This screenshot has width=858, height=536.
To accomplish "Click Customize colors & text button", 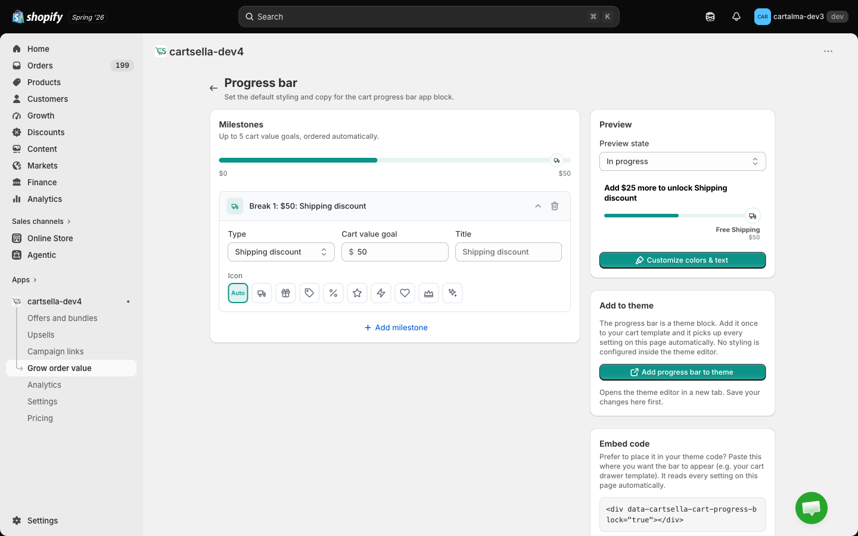I will pos(683,260).
